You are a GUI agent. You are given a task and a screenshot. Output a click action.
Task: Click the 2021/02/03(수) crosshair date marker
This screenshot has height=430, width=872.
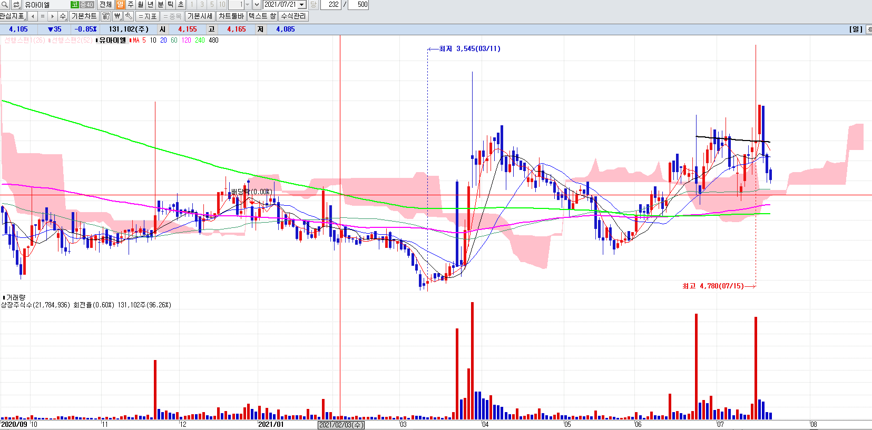coord(341,425)
